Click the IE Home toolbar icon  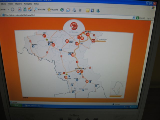(x=30, y=9)
